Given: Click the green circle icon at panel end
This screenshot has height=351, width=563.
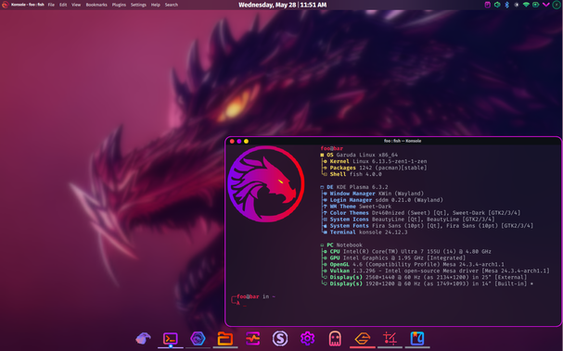Looking at the screenshot, I should pos(556,5).
